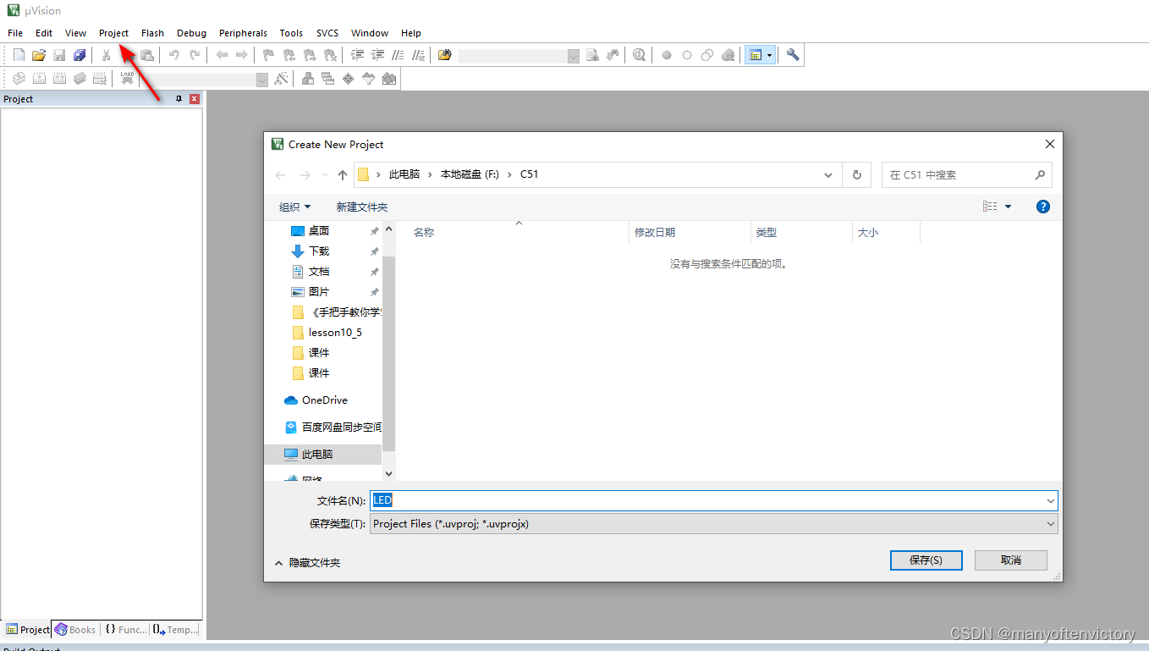1149x651 pixels.
Task: Open the Flash menu
Action: click(x=152, y=33)
